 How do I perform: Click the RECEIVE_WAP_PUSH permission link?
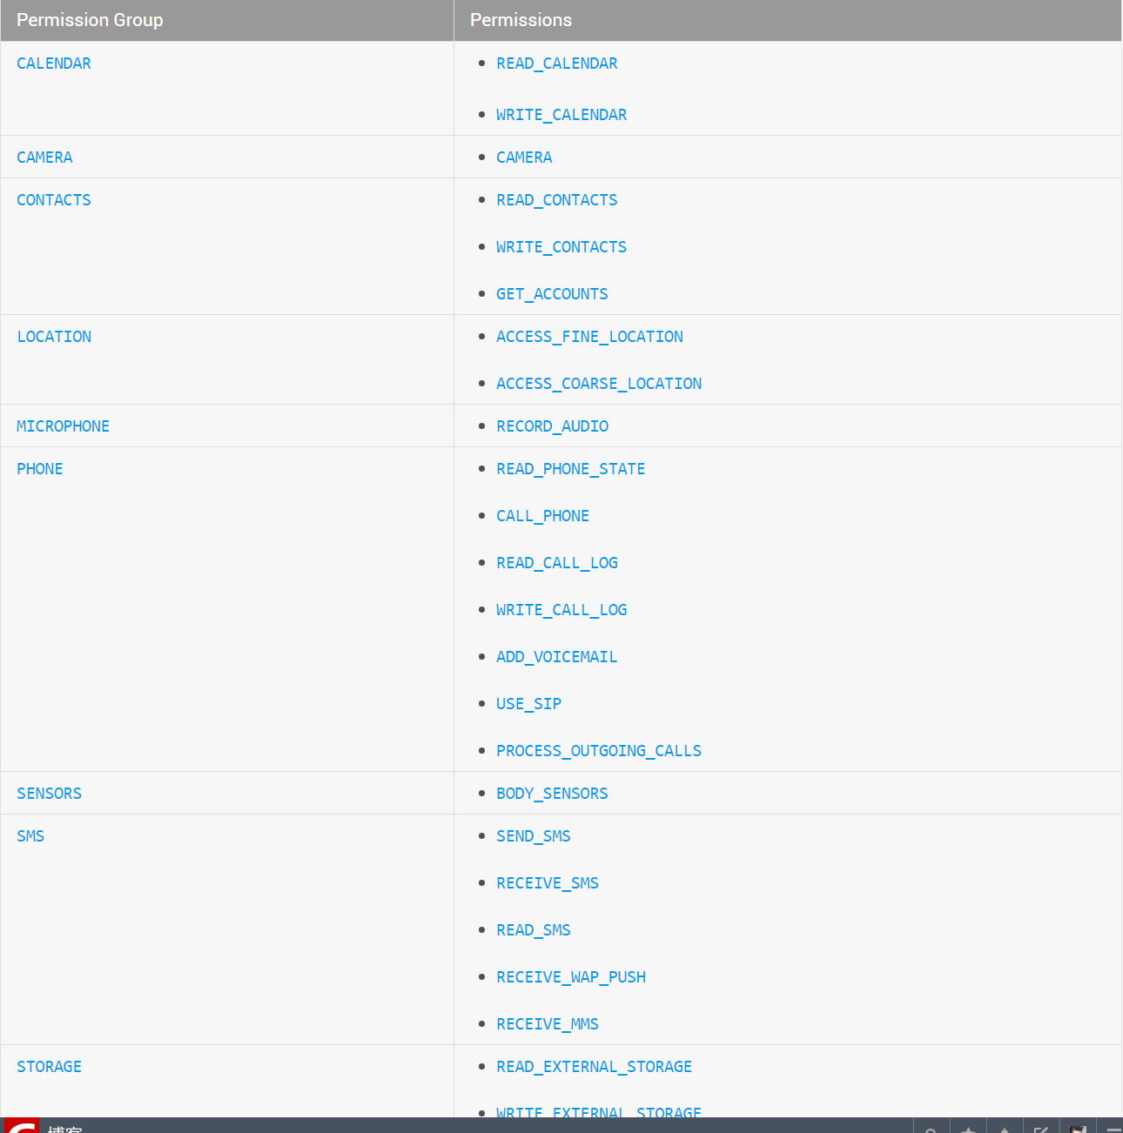coord(571,977)
